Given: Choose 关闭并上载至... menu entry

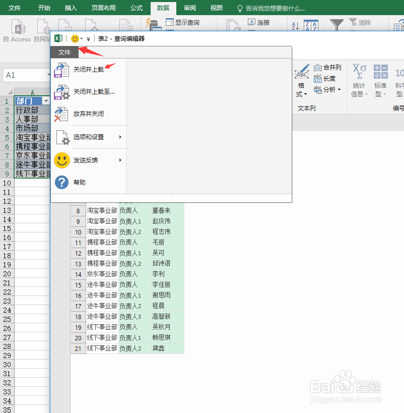Looking at the screenshot, I should (94, 92).
